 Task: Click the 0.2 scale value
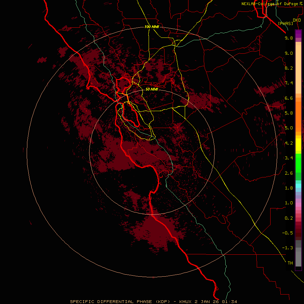(289, 218)
